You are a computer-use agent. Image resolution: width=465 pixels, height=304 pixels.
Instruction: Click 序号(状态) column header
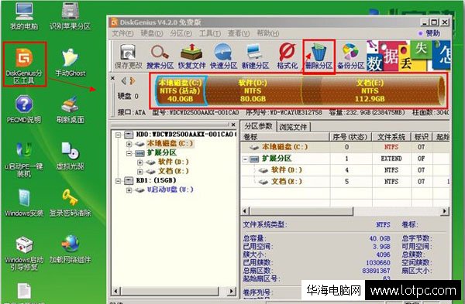pyautogui.click(x=350, y=137)
